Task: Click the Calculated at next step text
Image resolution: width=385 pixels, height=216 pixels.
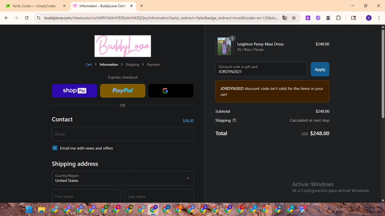Action: (309, 120)
